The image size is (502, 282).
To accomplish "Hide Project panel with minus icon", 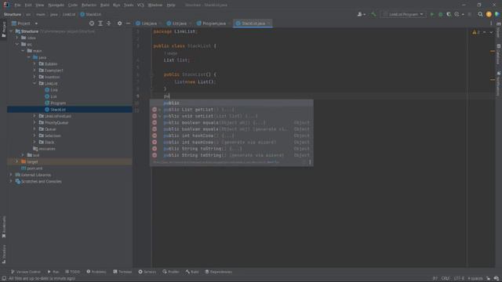I will (x=128, y=23).
